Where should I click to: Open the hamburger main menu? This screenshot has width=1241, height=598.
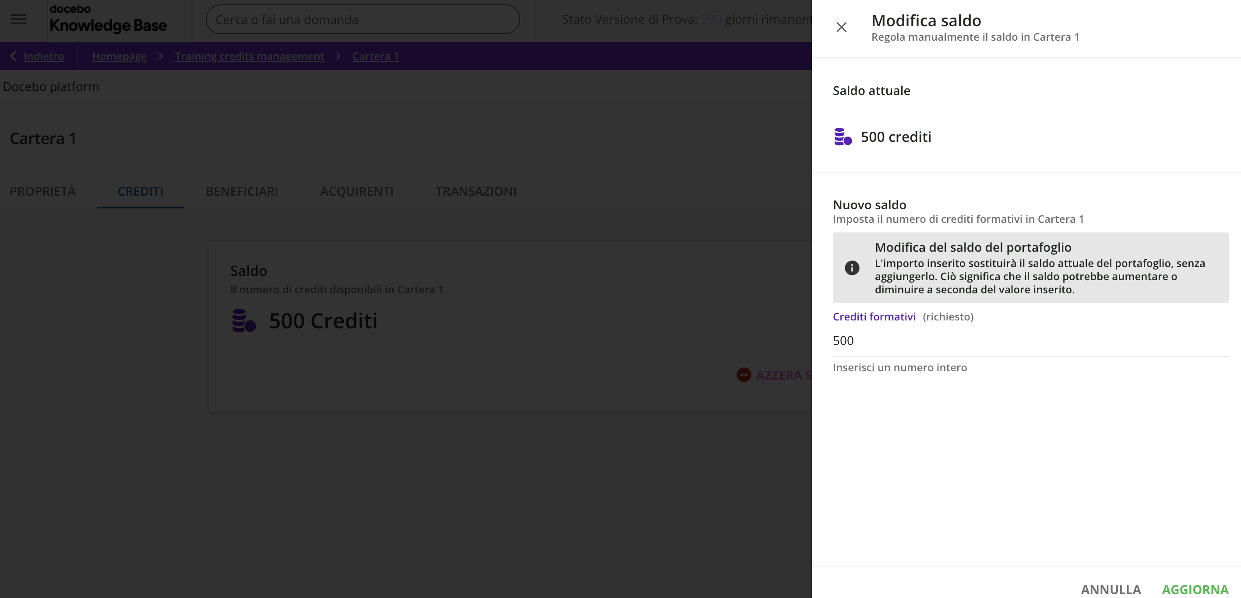(x=18, y=19)
